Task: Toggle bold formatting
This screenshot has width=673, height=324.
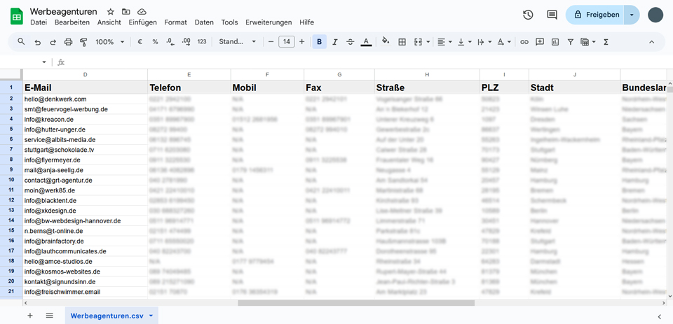Action: coord(320,42)
